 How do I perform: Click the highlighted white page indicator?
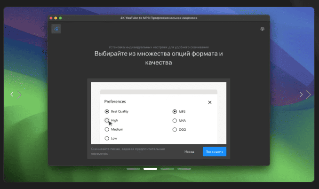pos(150,169)
